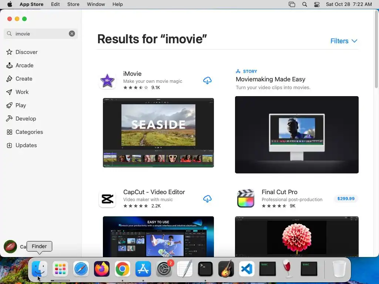Download CapCut via cloud icon

pyautogui.click(x=207, y=199)
